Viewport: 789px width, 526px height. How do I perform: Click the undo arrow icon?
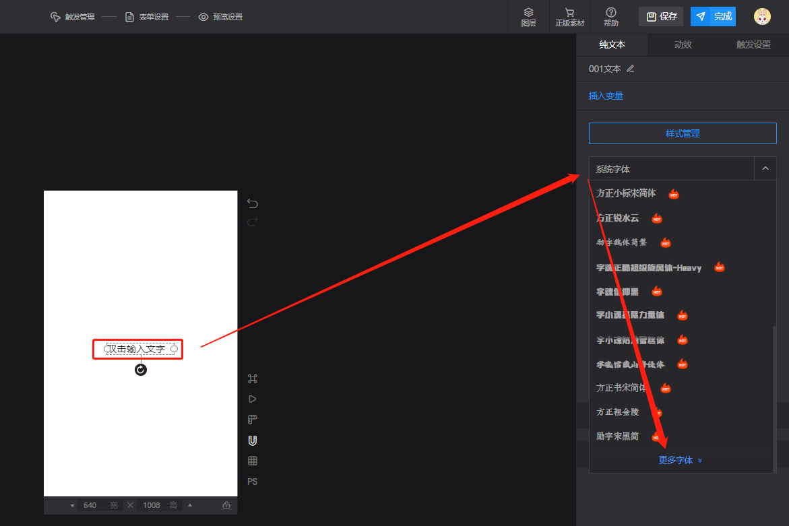click(x=253, y=203)
